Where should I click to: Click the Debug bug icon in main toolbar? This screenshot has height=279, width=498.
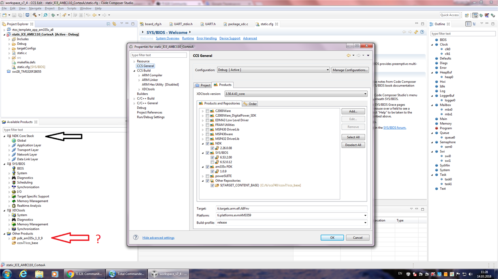[53, 15]
